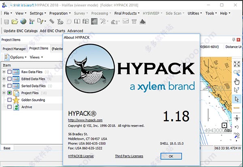This screenshot has width=243, height=167.
Task: Open the http://www.hypack.com link
Action: click(85, 120)
